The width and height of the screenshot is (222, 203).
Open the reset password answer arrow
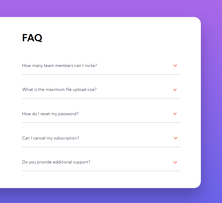pyautogui.click(x=175, y=114)
